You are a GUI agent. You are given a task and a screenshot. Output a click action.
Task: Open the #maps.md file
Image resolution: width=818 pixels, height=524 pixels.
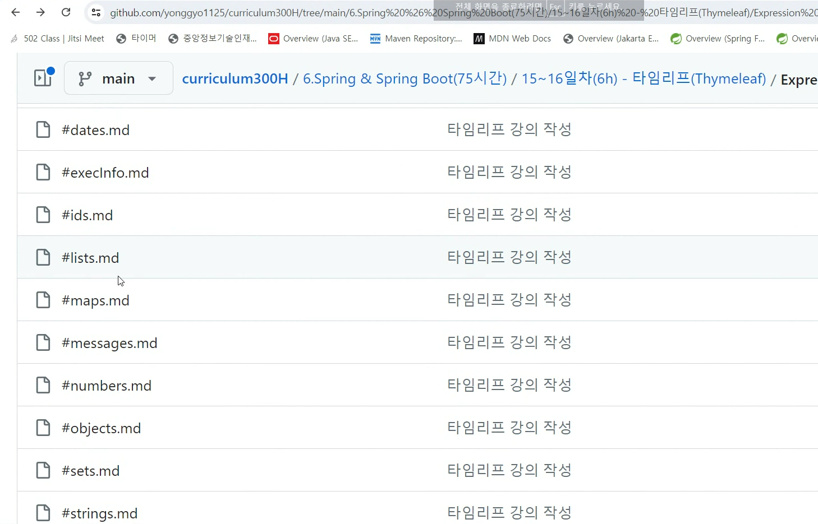(95, 300)
